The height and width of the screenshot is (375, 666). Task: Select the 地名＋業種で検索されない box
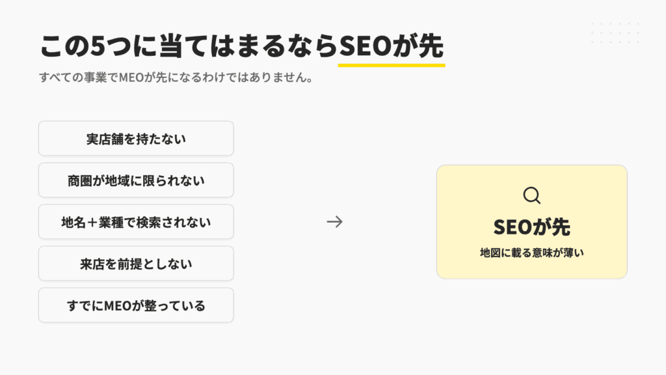tap(136, 222)
